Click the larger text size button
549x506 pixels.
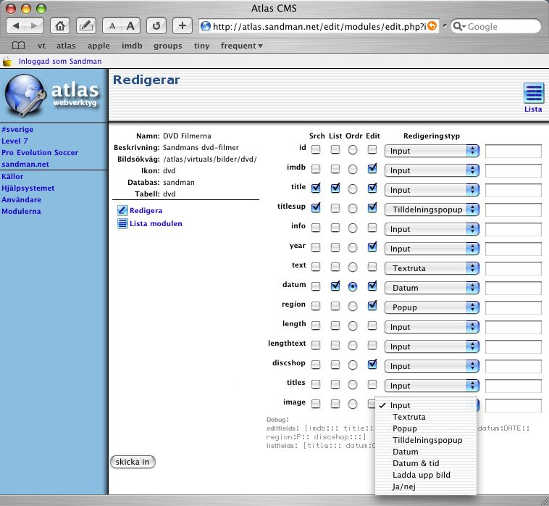[x=130, y=26]
